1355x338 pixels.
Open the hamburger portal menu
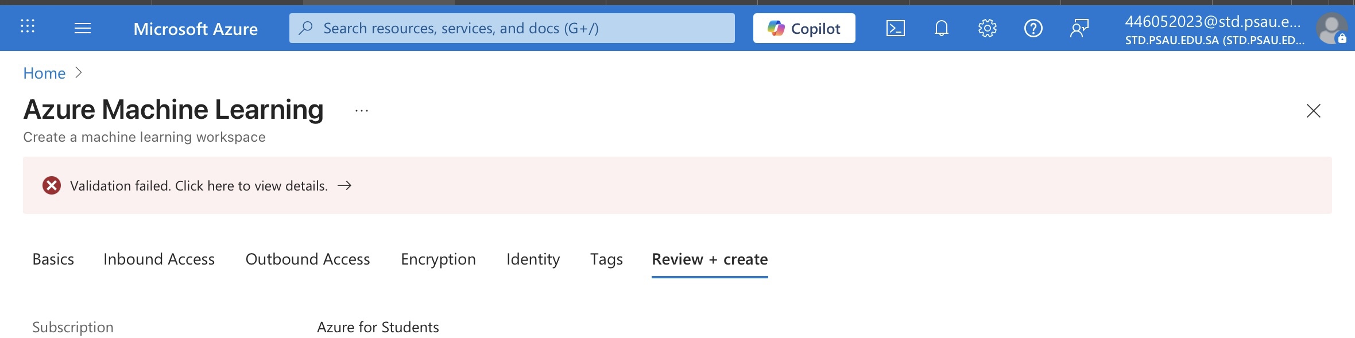click(83, 28)
